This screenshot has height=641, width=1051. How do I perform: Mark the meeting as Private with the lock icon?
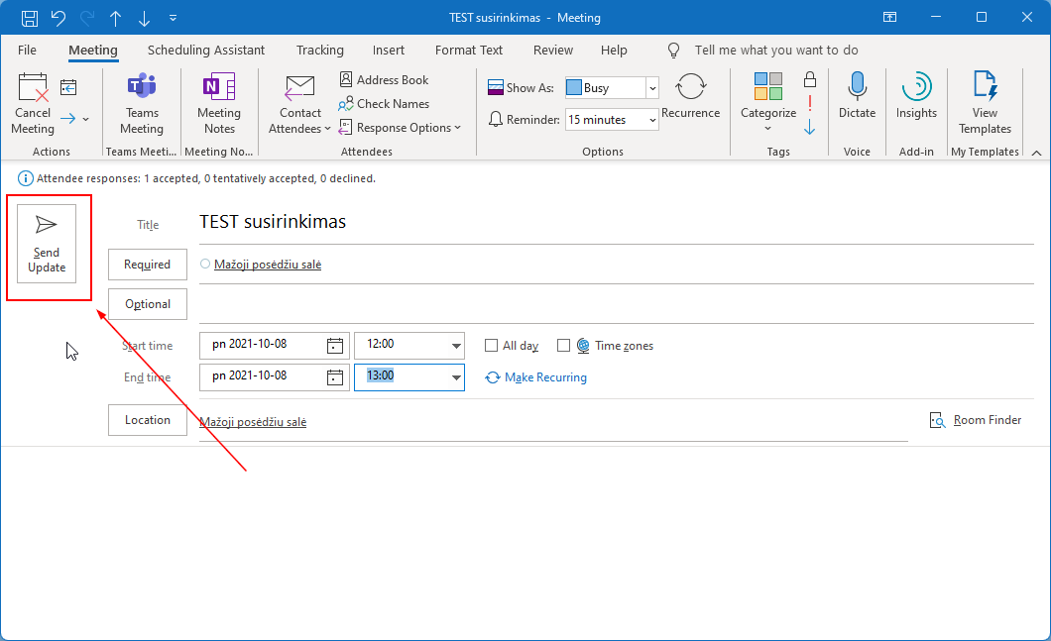click(x=810, y=79)
